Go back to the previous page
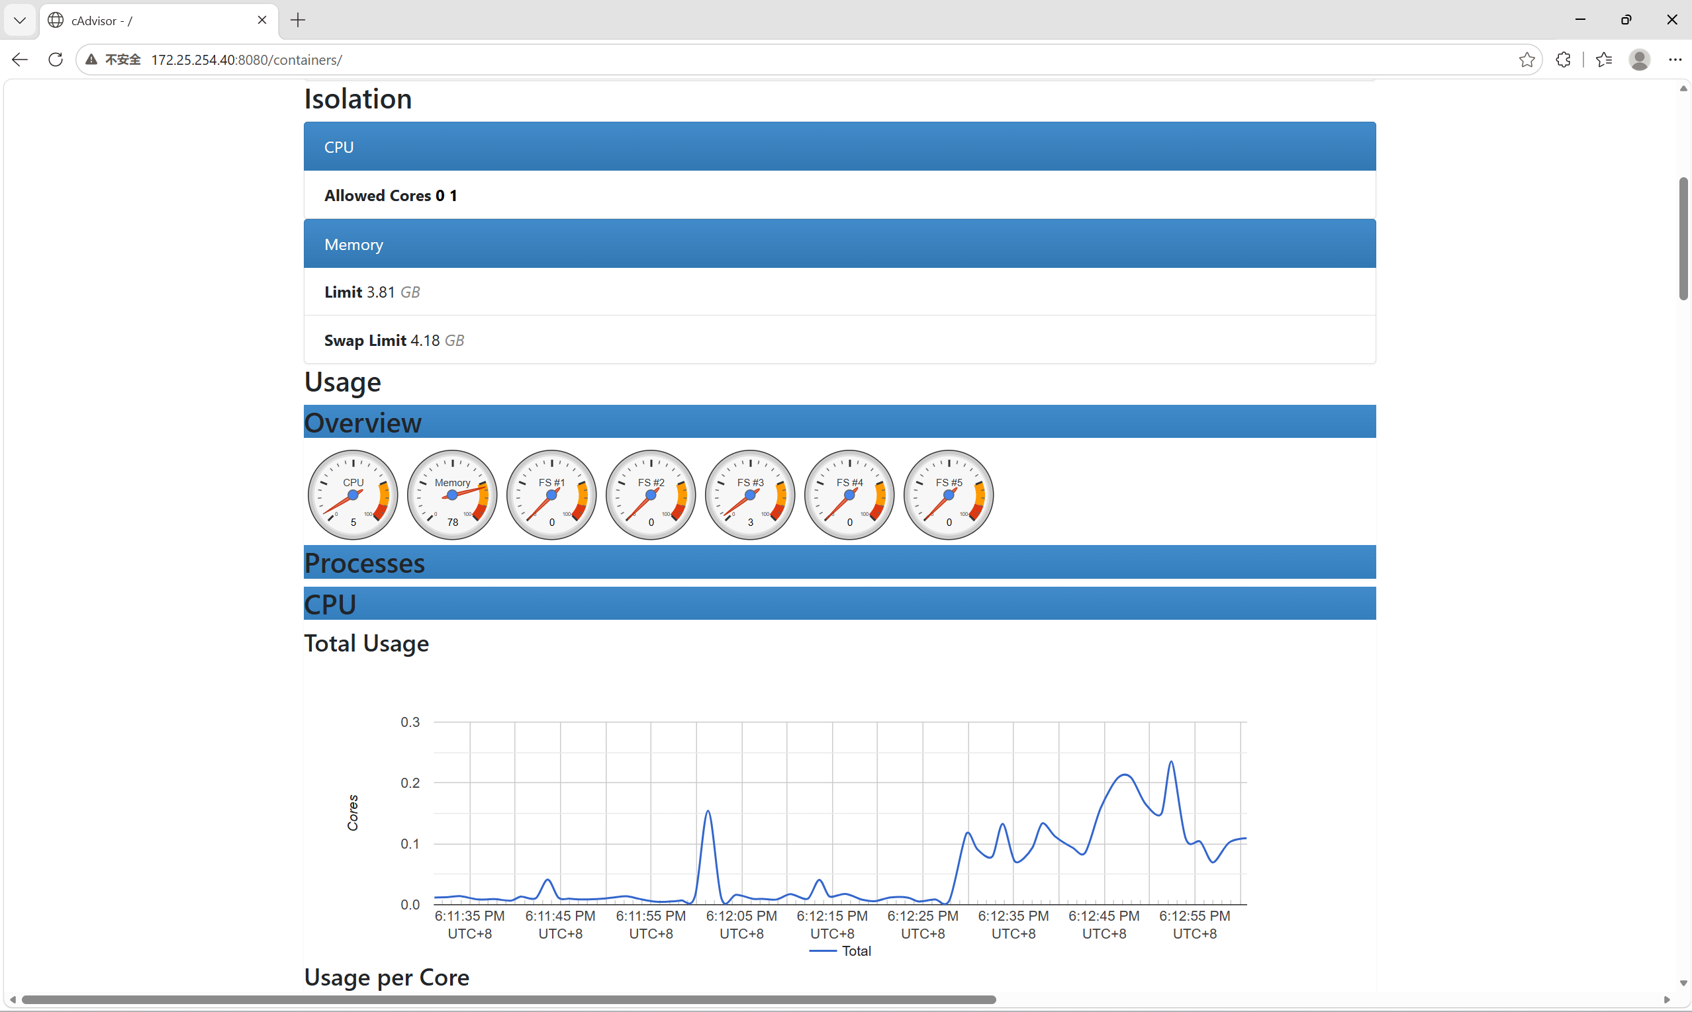This screenshot has height=1012, width=1692. click(x=20, y=60)
